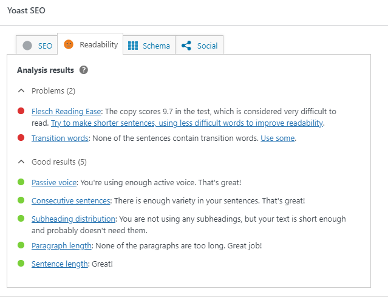Image resolution: width=388 pixels, height=300 pixels.
Task: Open the Paragraph length link
Action: (61, 245)
